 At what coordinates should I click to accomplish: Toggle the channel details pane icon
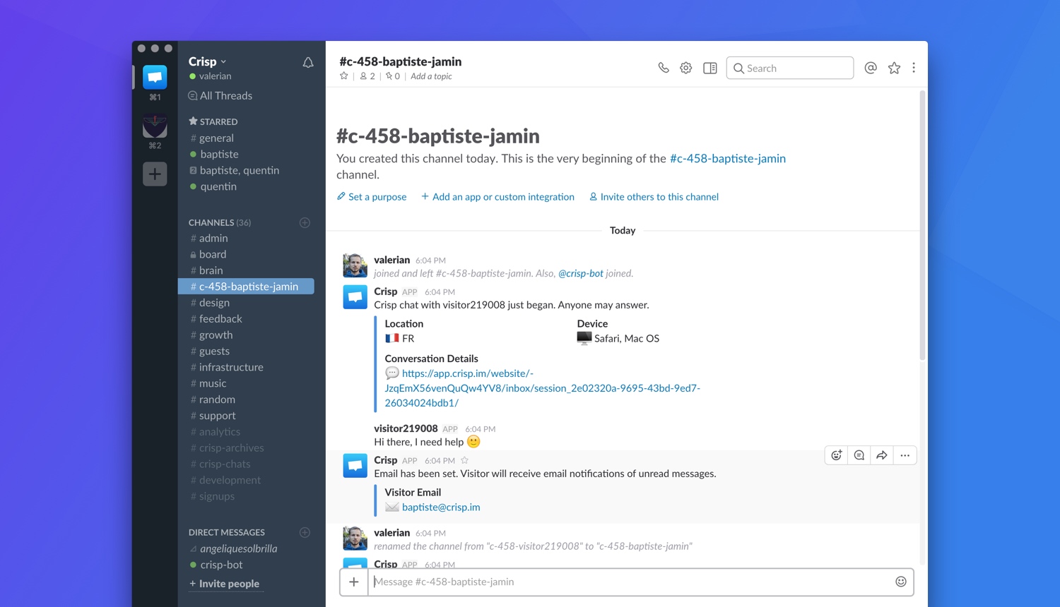point(710,68)
